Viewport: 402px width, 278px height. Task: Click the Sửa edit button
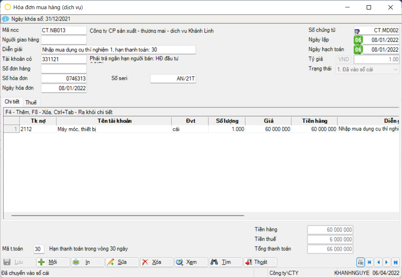click(x=122, y=262)
